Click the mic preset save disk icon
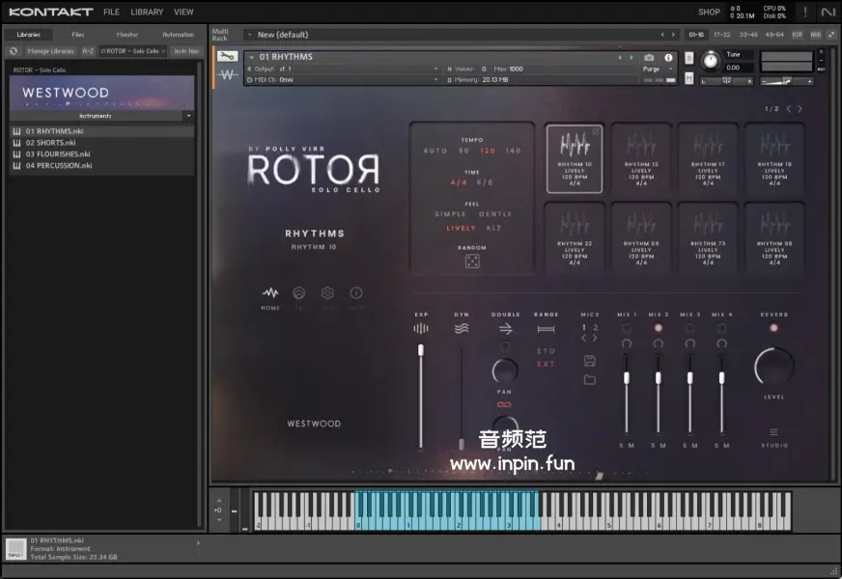The image size is (842, 579). coord(589,361)
